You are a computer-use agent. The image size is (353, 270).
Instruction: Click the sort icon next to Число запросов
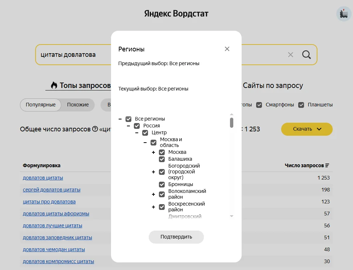click(x=327, y=165)
